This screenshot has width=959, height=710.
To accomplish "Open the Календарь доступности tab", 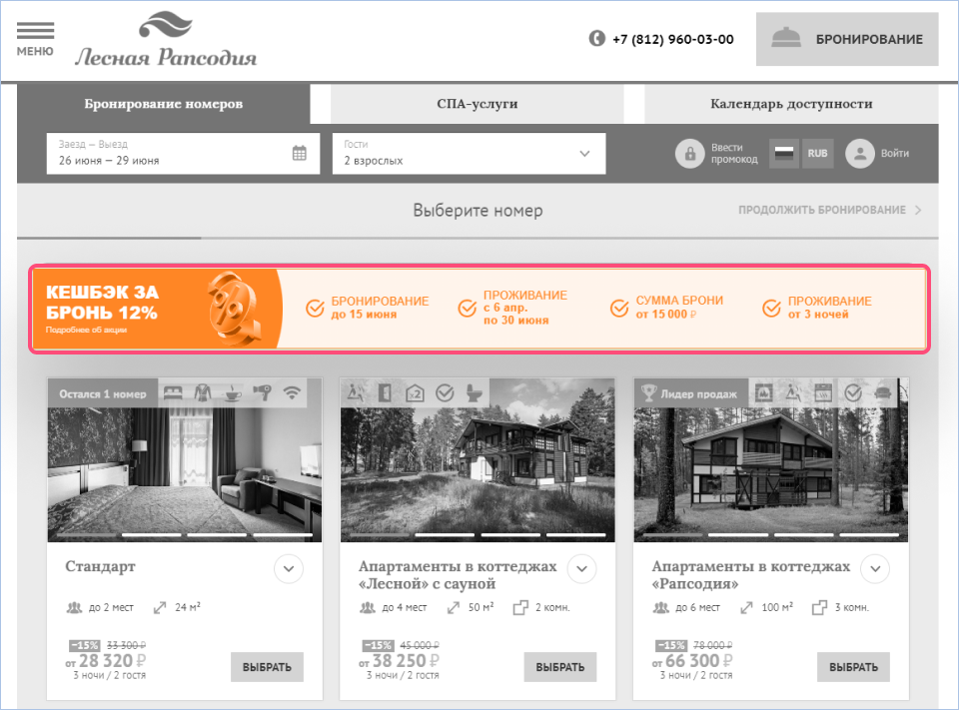I will 791,104.
